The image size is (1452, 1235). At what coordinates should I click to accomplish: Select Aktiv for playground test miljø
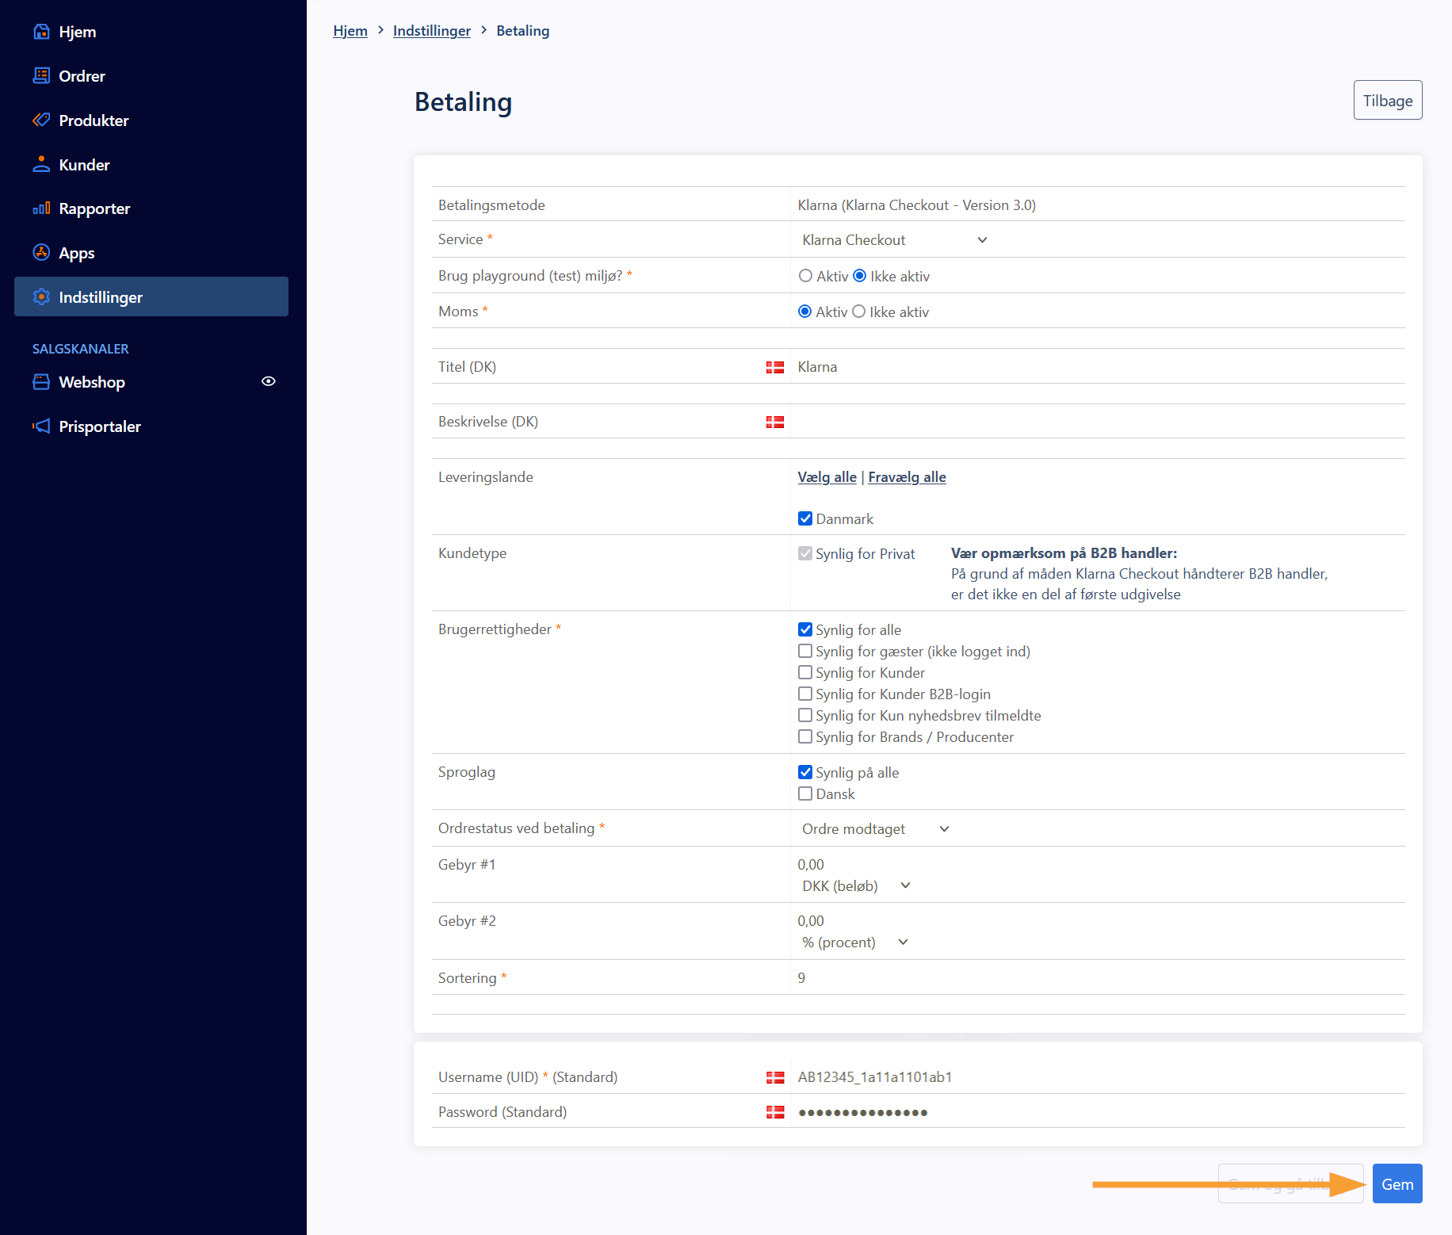point(805,276)
